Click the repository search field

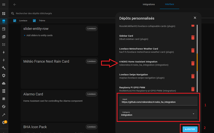click(62, 13)
